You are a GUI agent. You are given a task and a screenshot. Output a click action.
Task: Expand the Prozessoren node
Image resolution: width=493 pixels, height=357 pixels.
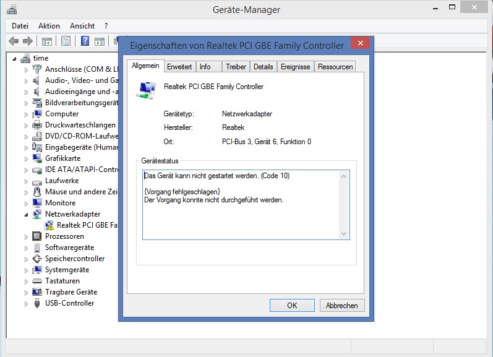pyautogui.click(x=26, y=237)
